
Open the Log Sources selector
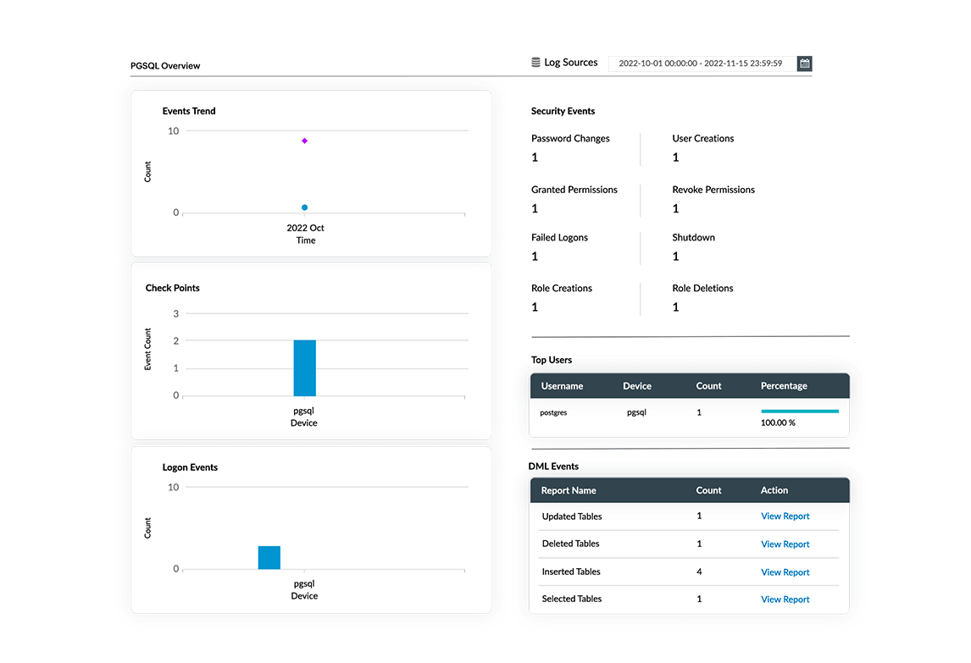click(570, 63)
